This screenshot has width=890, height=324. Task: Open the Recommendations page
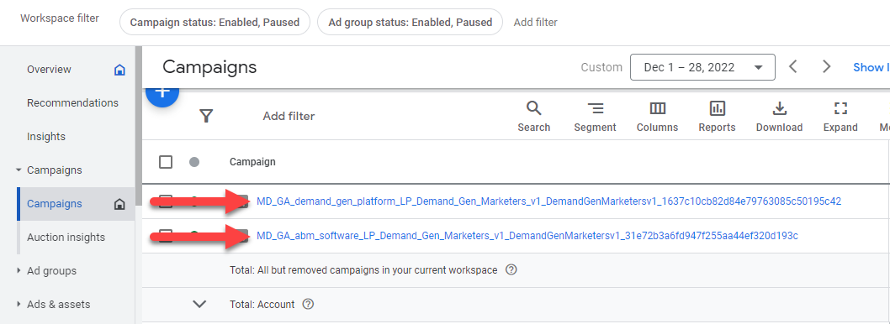[72, 103]
